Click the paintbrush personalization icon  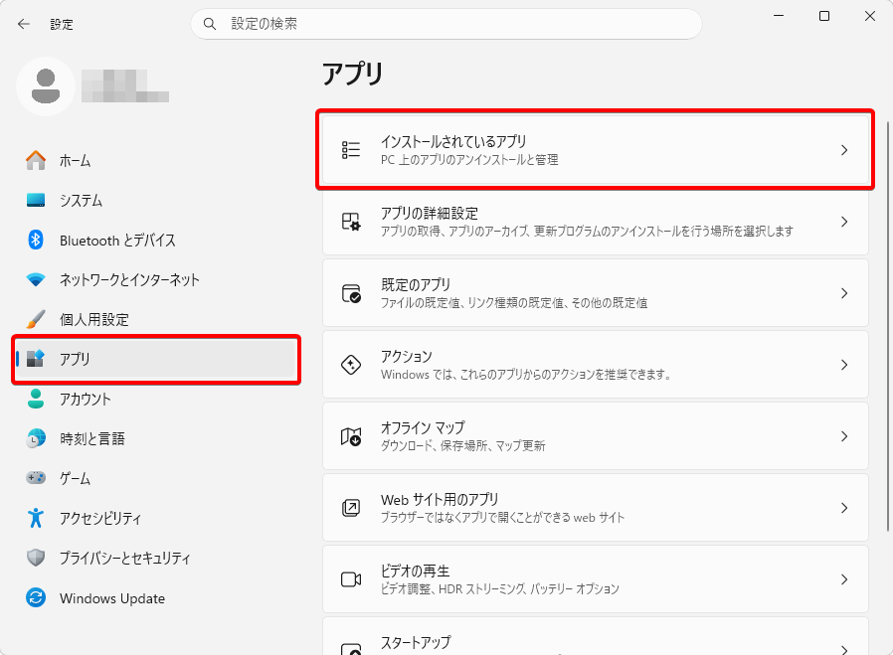click(36, 319)
